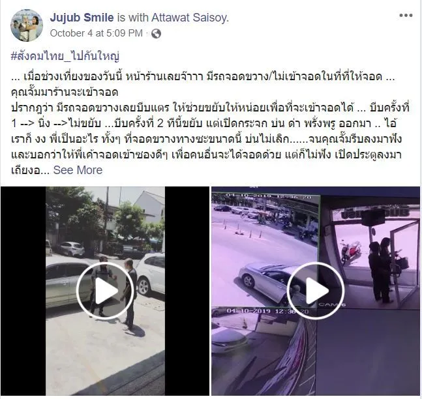Click CCTV feed showing people at glass door

(x=370, y=252)
